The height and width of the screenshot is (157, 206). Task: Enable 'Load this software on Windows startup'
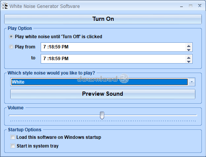(x=13, y=137)
